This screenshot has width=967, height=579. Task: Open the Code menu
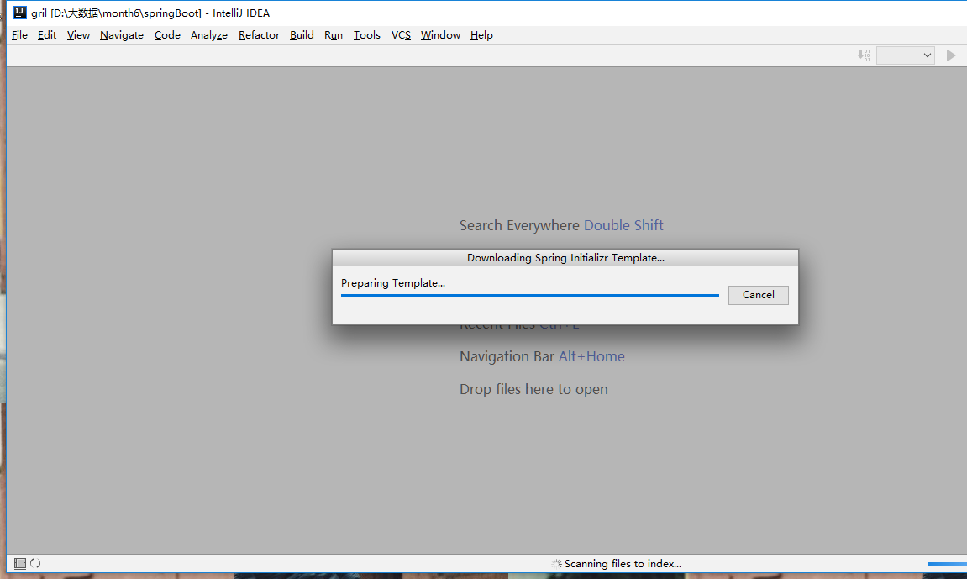coord(167,35)
